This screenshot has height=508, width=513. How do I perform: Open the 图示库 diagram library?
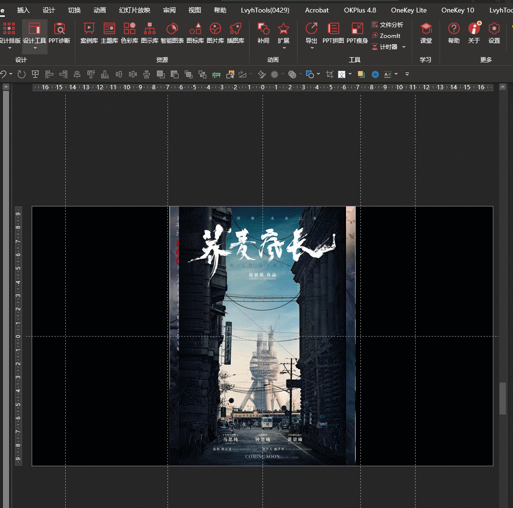[150, 33]
